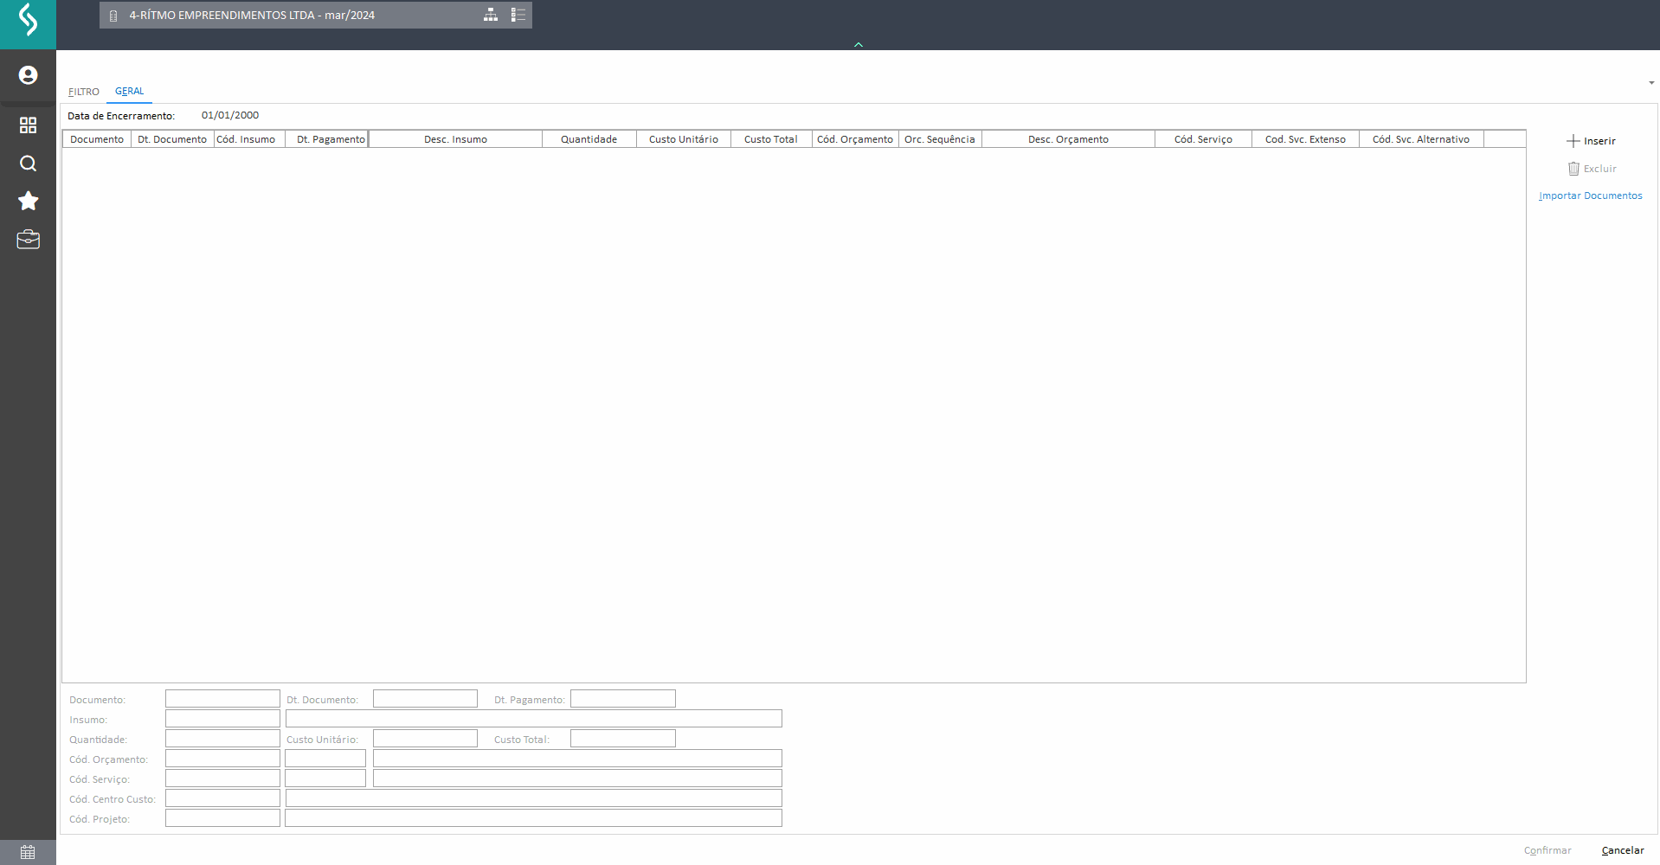Click the Orc. Sequência column header

(x=940, y=139)
